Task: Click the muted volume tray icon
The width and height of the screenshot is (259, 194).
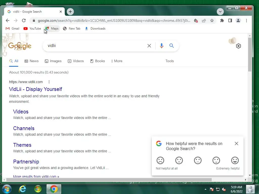Action: (224, 189)
